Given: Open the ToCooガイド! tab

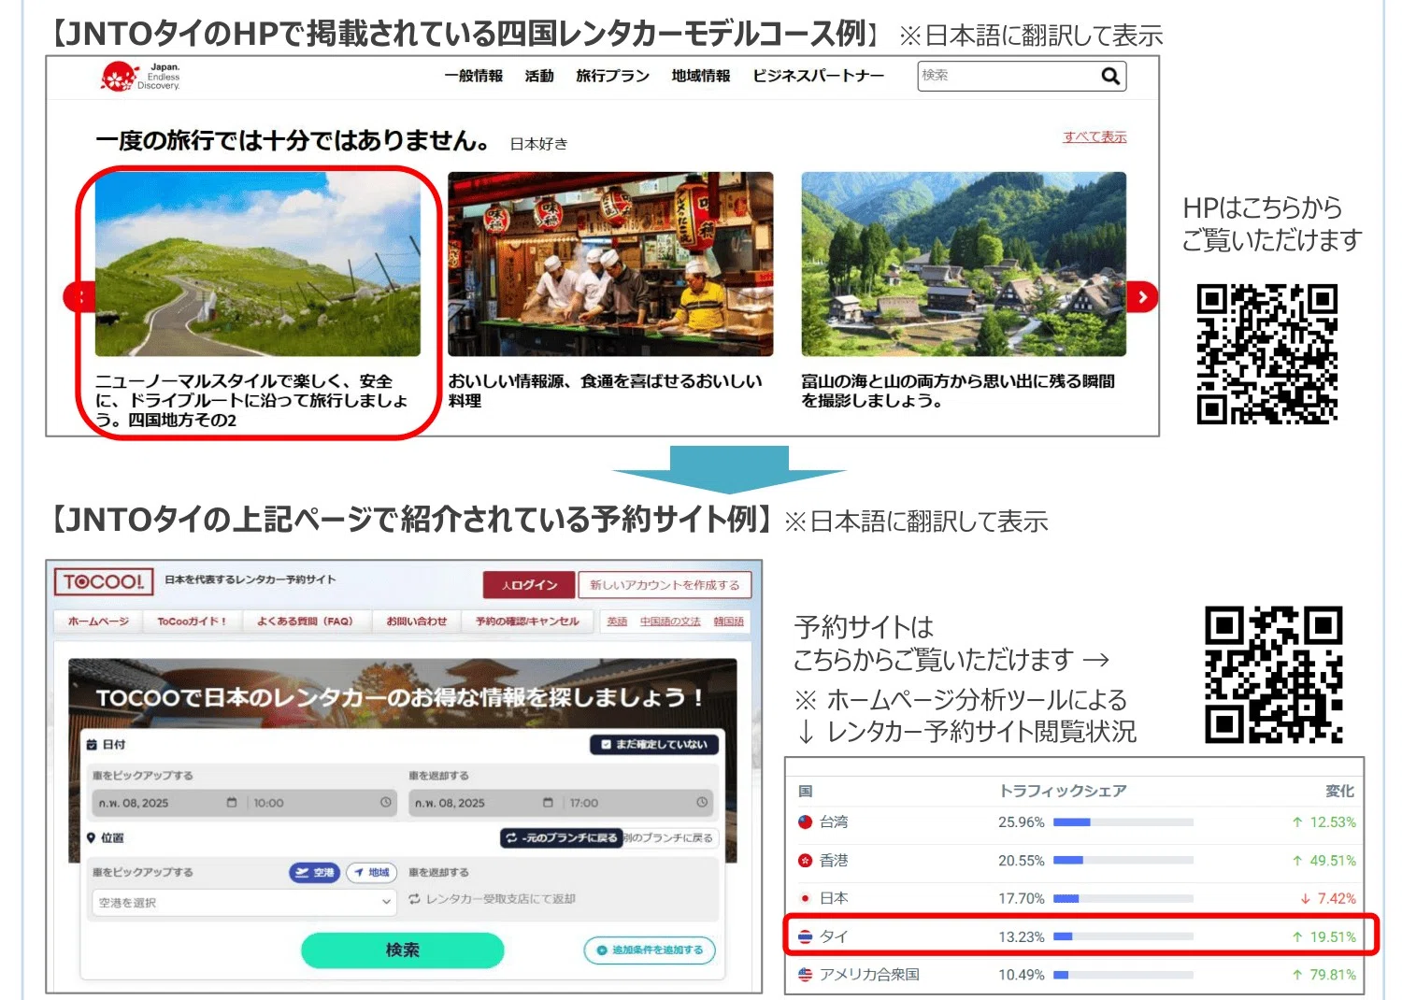Looking at the screenshot, I should [x=192, y=621].
